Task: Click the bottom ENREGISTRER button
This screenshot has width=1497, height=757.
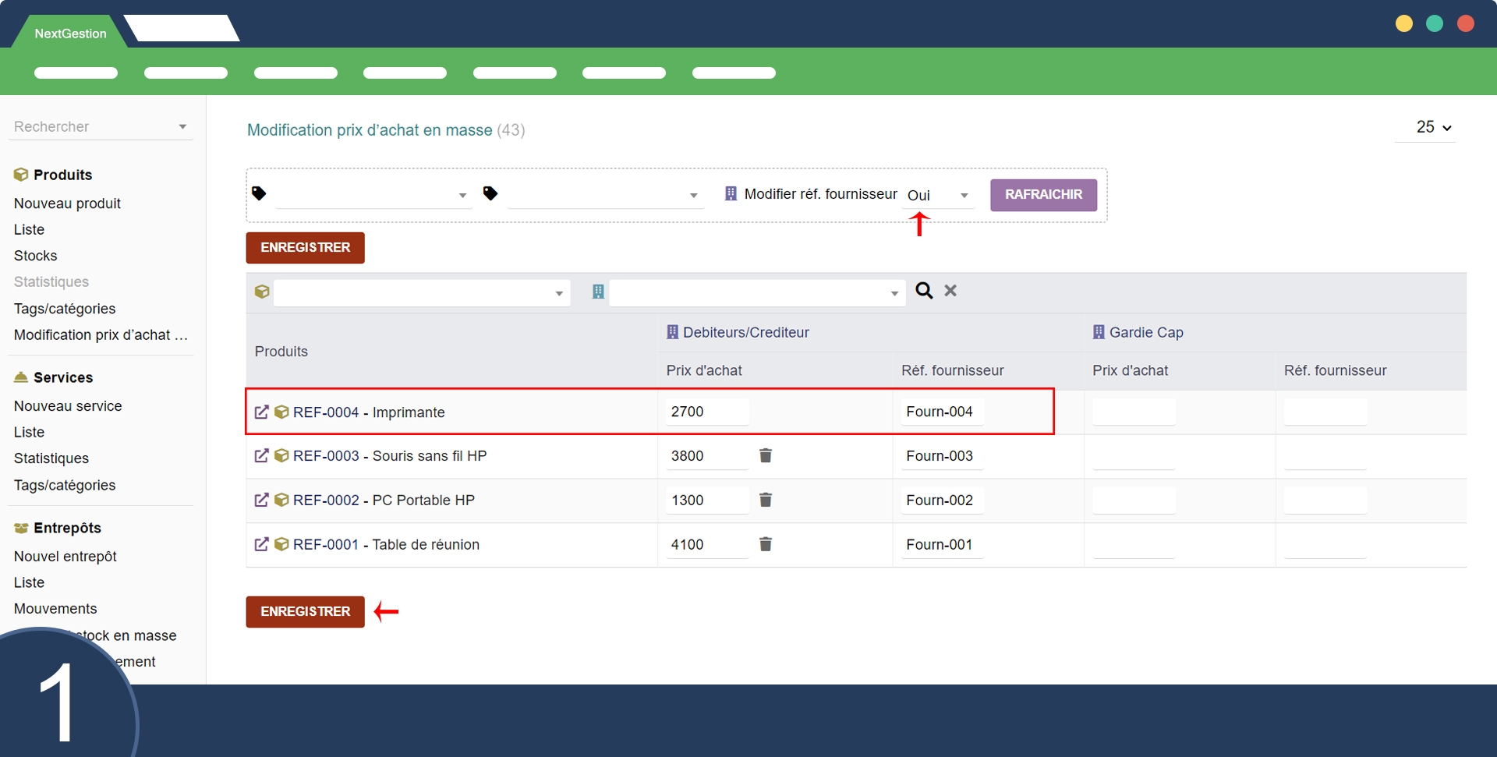Action: coord(305,612)
